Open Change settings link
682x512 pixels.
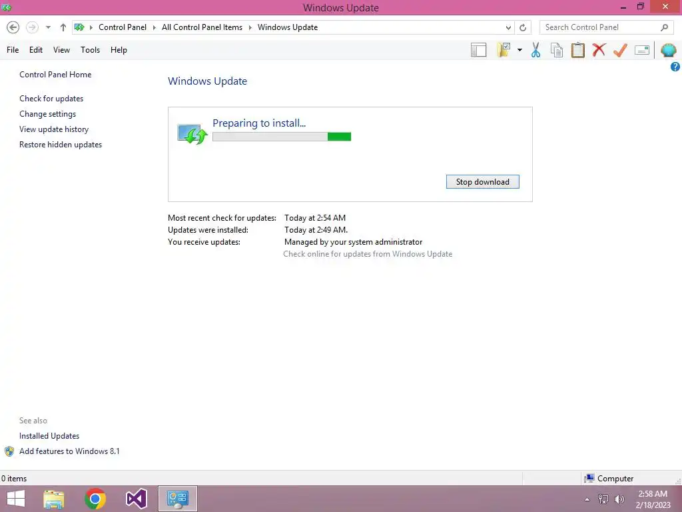point(47,114)
